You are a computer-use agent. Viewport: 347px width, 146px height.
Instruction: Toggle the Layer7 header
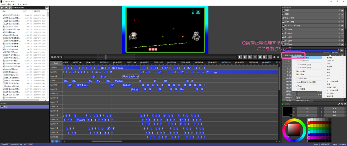(x=56, y=81)
